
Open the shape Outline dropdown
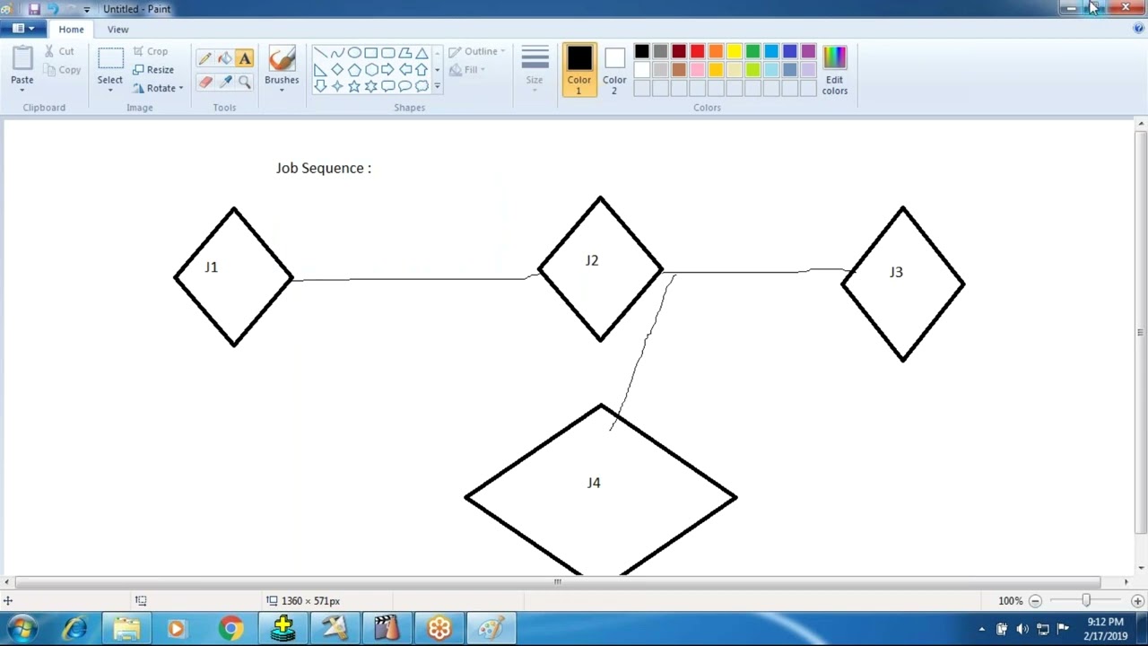coord(477,51)
